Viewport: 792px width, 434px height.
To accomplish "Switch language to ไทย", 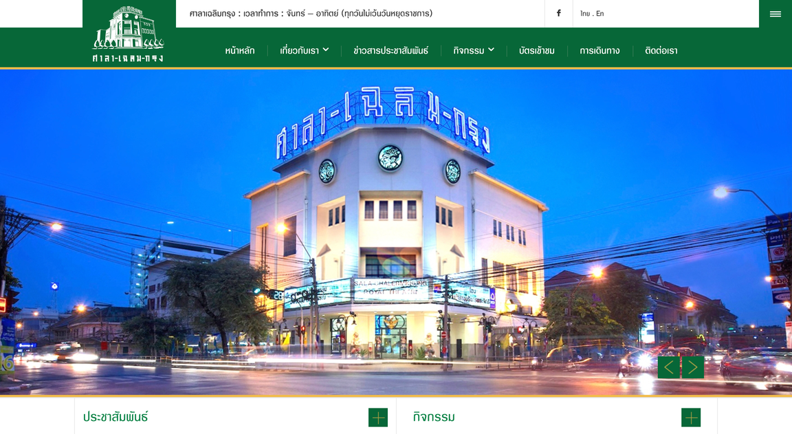I will (585, 14).
